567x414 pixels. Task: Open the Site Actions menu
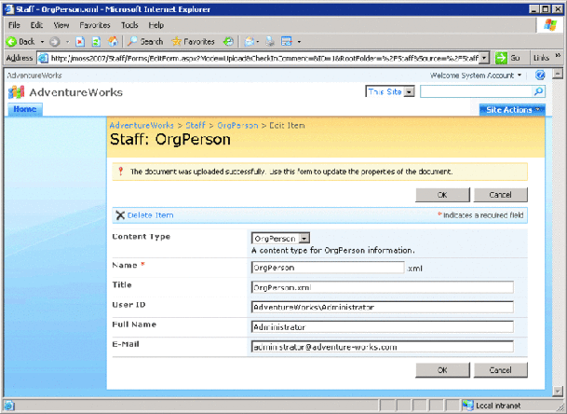(x=512, y=110)
